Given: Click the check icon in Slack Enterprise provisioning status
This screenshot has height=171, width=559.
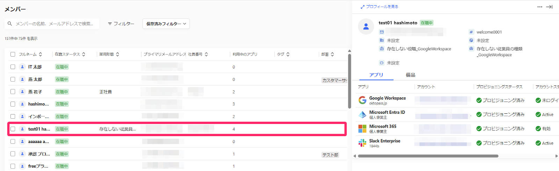Looking at the screenshot, I should coord(479,143).
